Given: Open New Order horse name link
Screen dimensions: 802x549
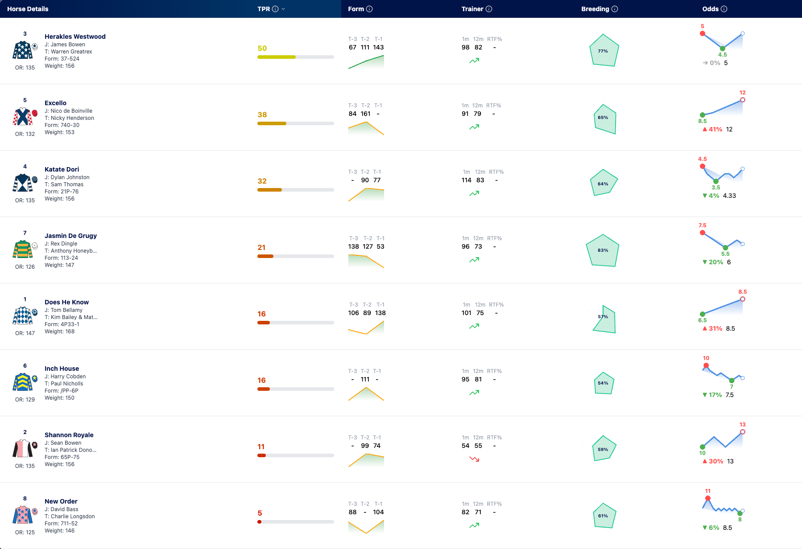Looking at the screenshot, I should [x=61, y=501].
